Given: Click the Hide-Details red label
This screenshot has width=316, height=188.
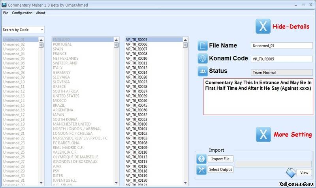Looking at the screenshot, I should click(291, 26).
